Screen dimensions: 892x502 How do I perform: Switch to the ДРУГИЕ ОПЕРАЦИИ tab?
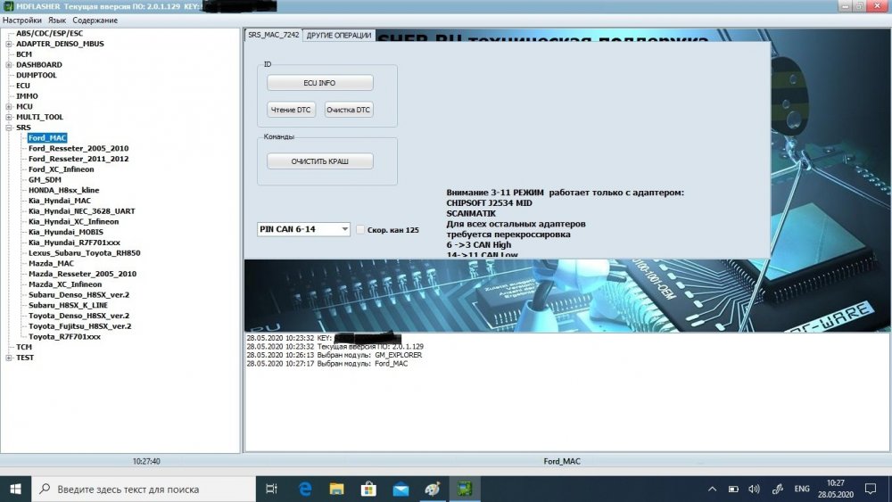click(339, 36)
